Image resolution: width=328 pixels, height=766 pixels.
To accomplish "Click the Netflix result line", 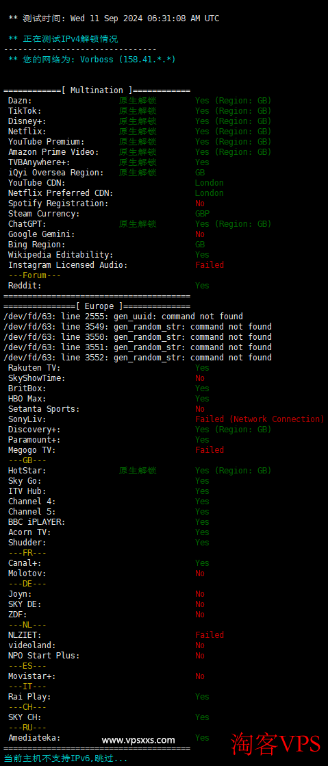I will 139,132.
